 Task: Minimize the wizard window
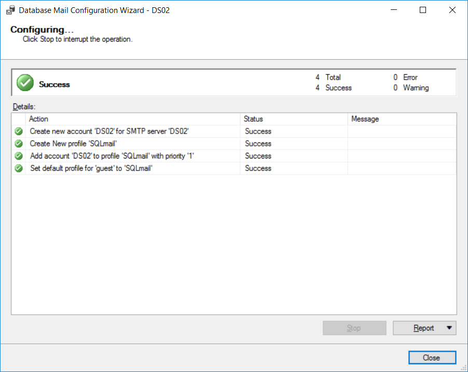click(394, 10)
